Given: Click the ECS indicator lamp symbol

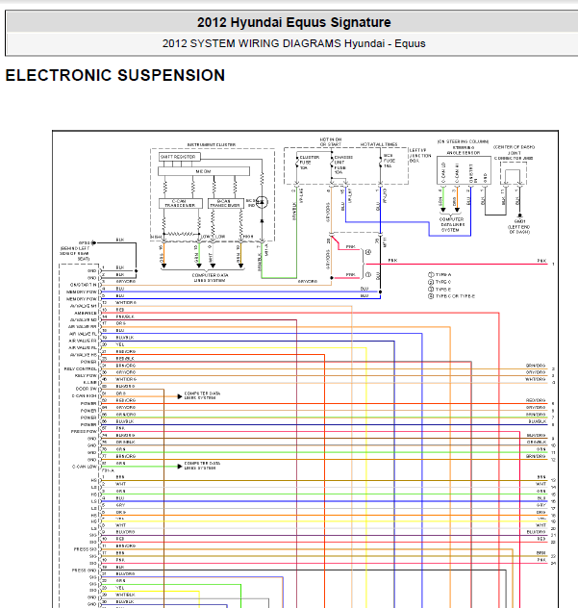Looking at the screenshot, I should (x=262, y=202).
